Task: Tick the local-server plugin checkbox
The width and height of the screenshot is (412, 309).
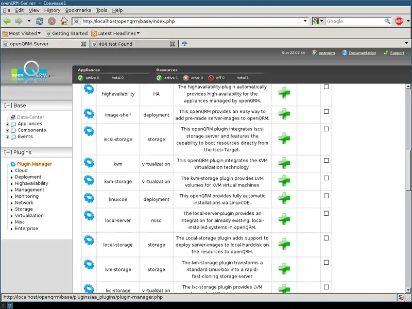Action: pos(327,213)
